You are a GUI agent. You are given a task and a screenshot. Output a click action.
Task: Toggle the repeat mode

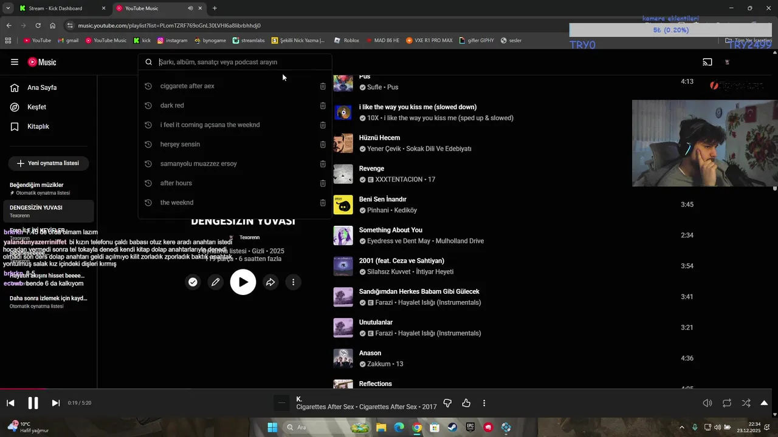tap(727, 403)
